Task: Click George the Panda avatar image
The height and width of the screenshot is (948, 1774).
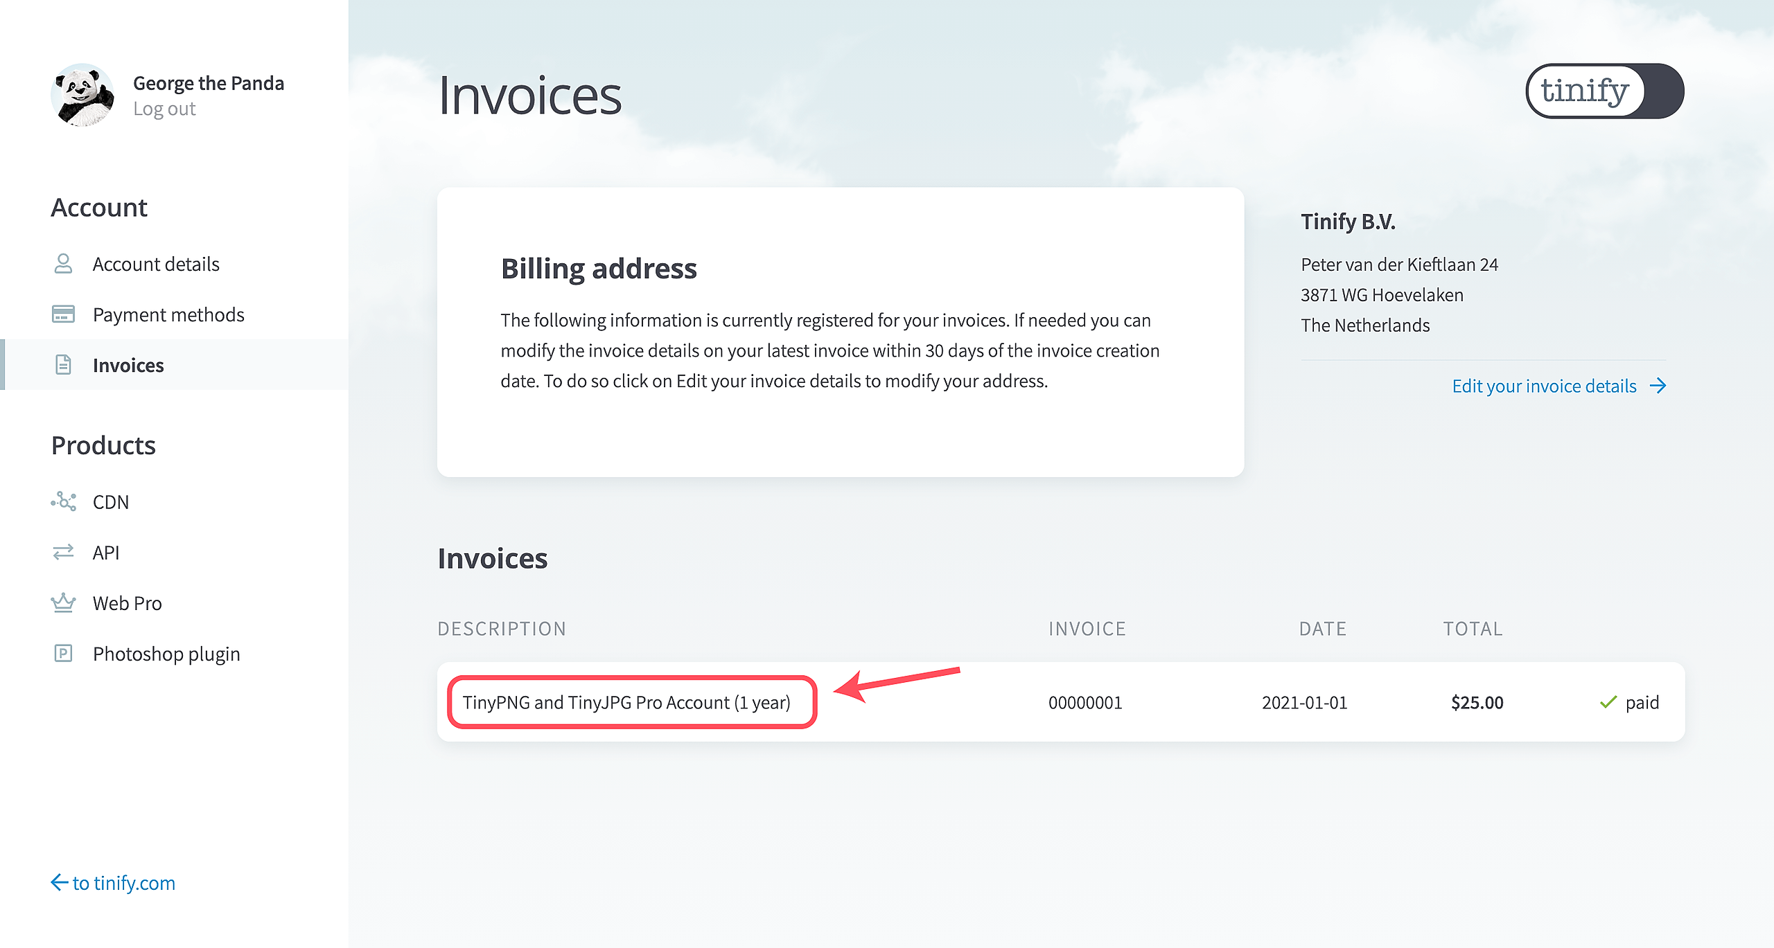Action: (83, 95)
